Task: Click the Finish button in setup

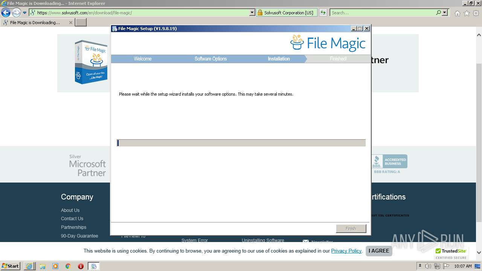Action: [x=351, y=228]
